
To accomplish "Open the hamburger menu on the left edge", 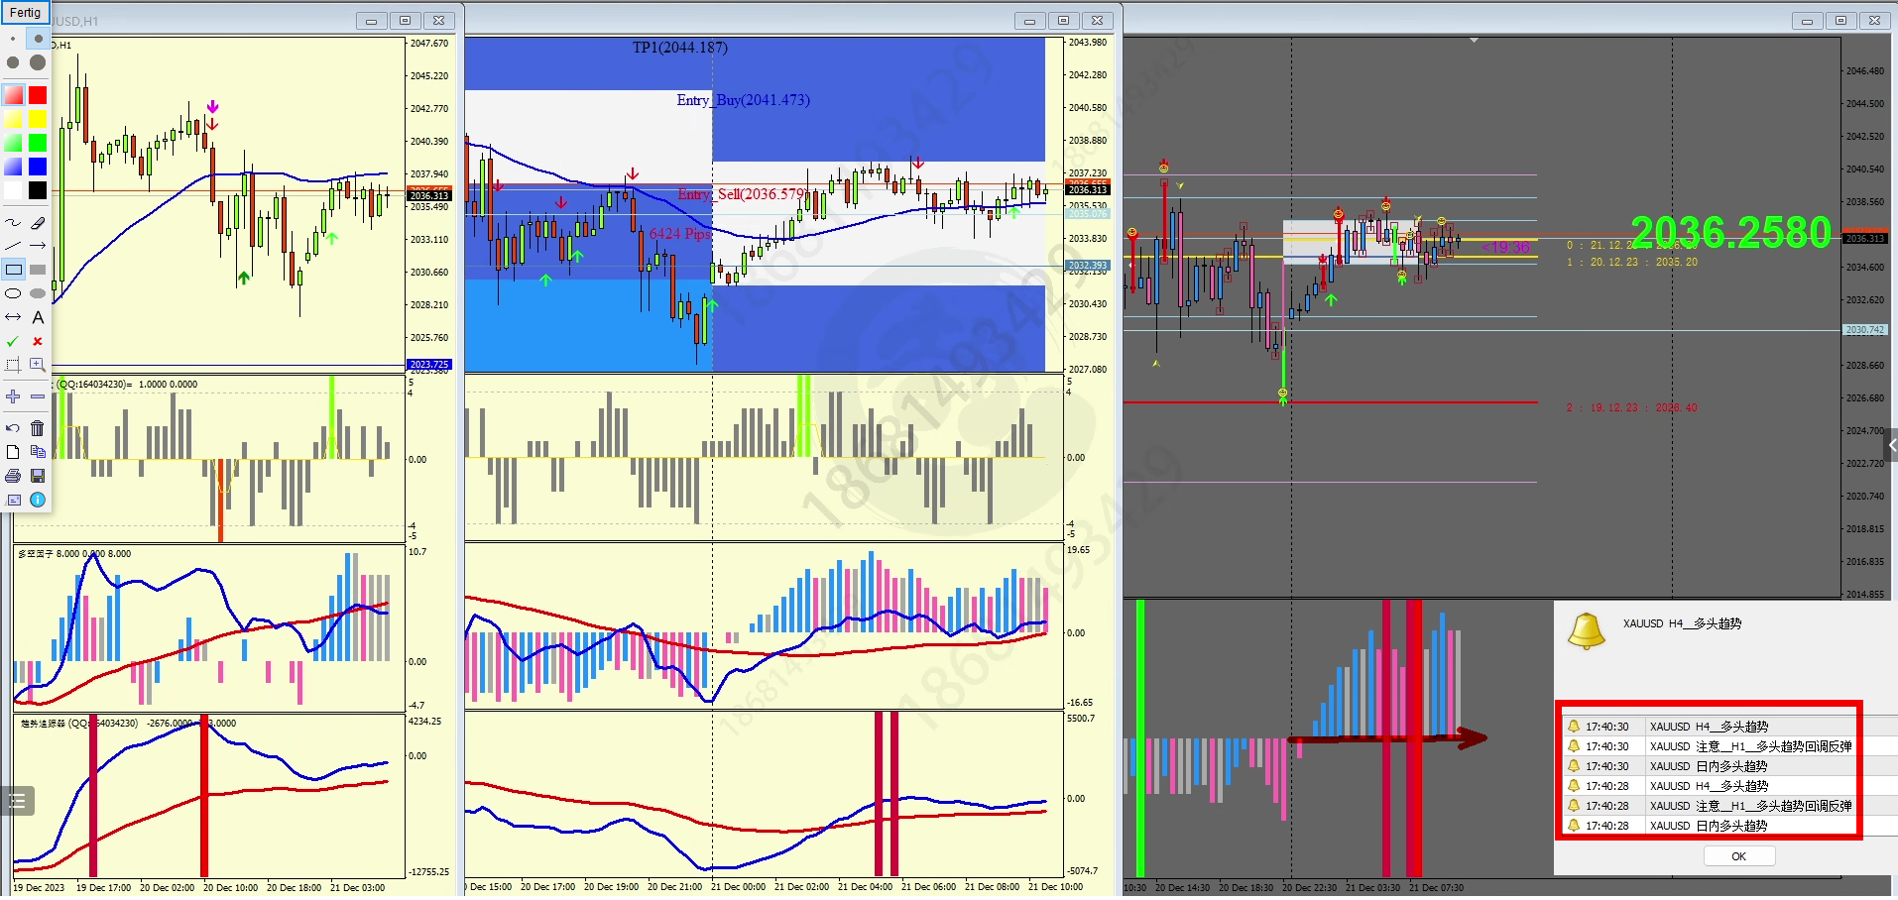I will (x=18, y=801).
